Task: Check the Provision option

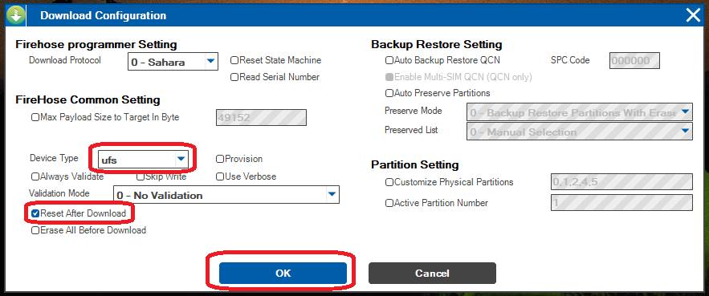Action: (x=220, y=159)
